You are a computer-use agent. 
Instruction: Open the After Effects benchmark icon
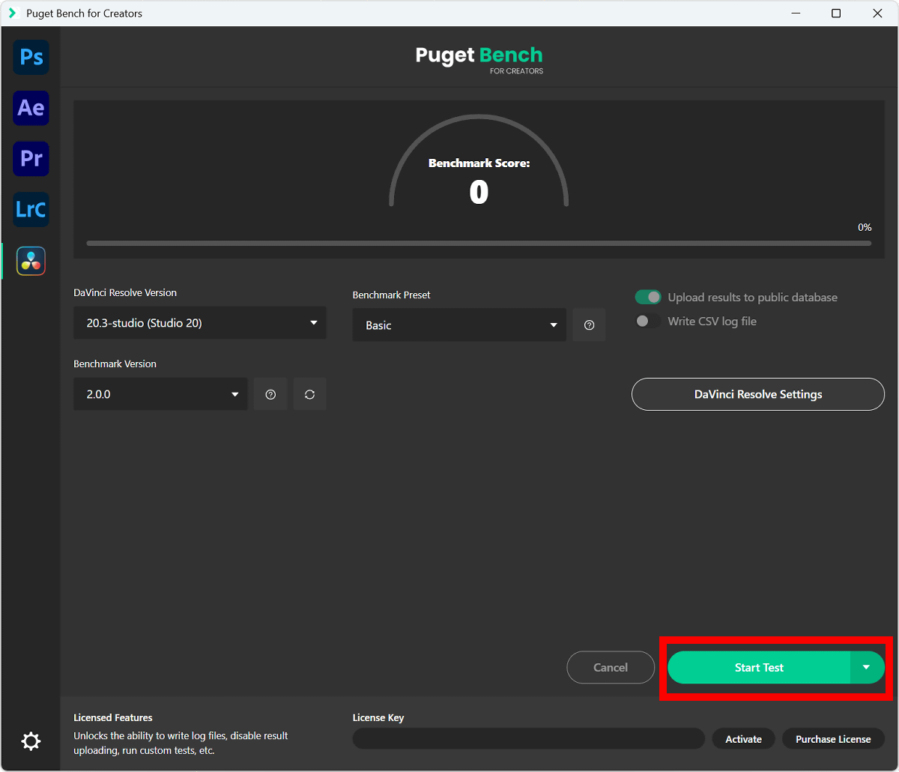click(31, 108)
